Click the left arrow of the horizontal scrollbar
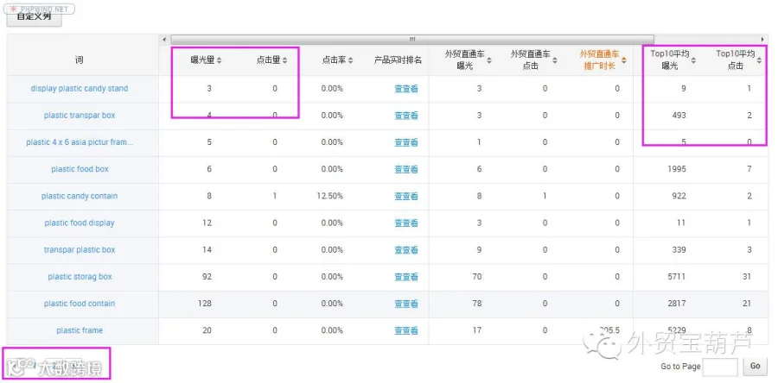 click(165, 40)
